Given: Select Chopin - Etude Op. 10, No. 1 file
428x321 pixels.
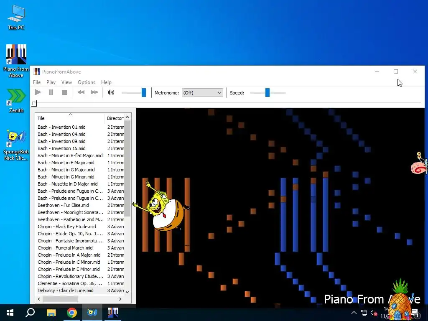Looking at the screenshot, I should [70, 233].
